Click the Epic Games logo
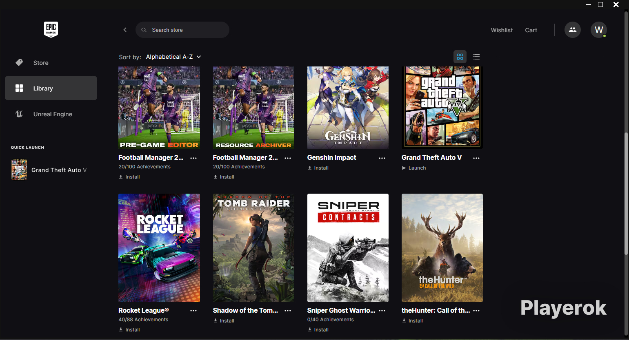This screenshot has height=340, width=629. pyautogui.click(x=51, y=30)
